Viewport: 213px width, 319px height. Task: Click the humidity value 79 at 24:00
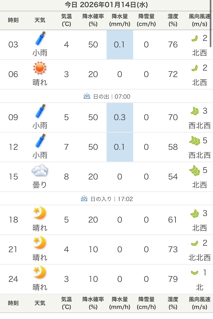coord(173,279)
